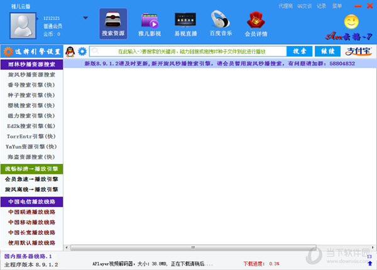Click the 下载进度 0.3% progress text
The image size is (377, 270).
tap(261, 264)
